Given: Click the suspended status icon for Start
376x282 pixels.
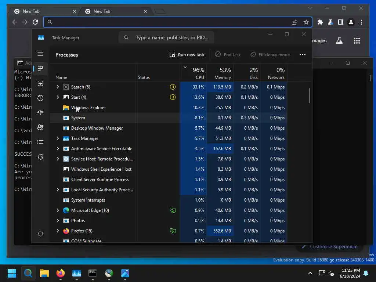Looking at the screenshot, I should point(173,97).
